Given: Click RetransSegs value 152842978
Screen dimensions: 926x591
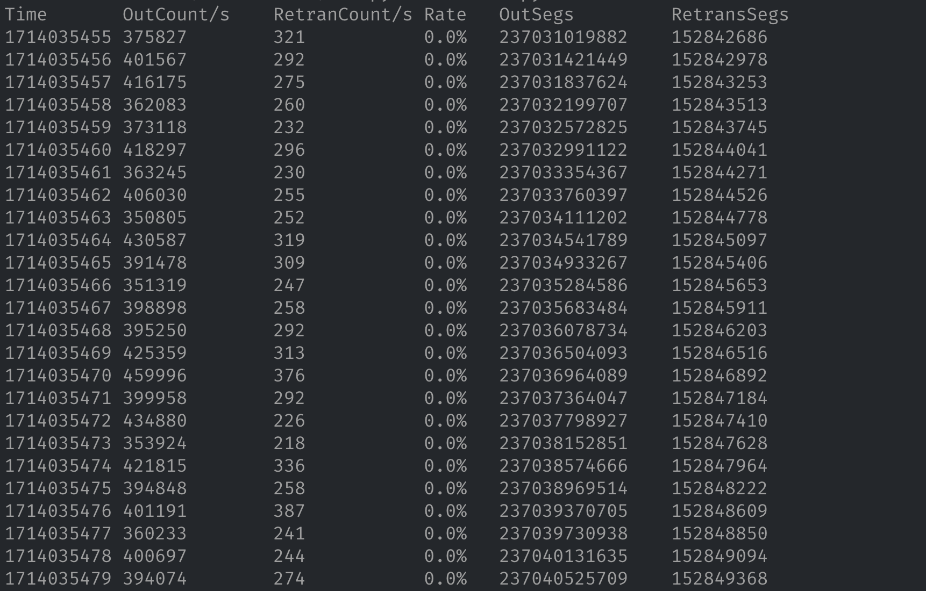Looking at the screenshot, I should coord(720,60).
